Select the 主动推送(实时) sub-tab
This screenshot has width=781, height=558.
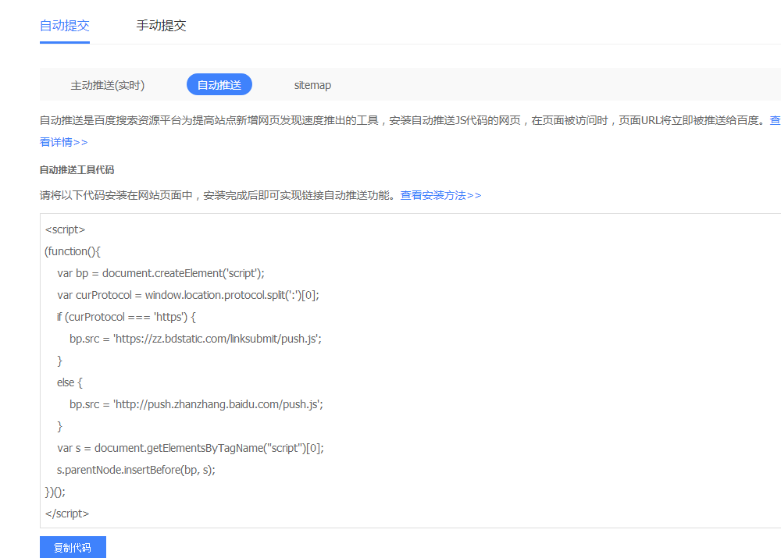(108, 85)
